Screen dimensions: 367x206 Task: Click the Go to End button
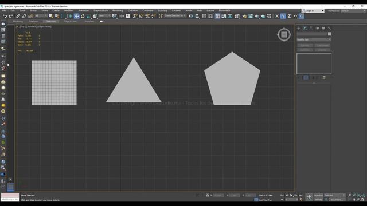300,195
